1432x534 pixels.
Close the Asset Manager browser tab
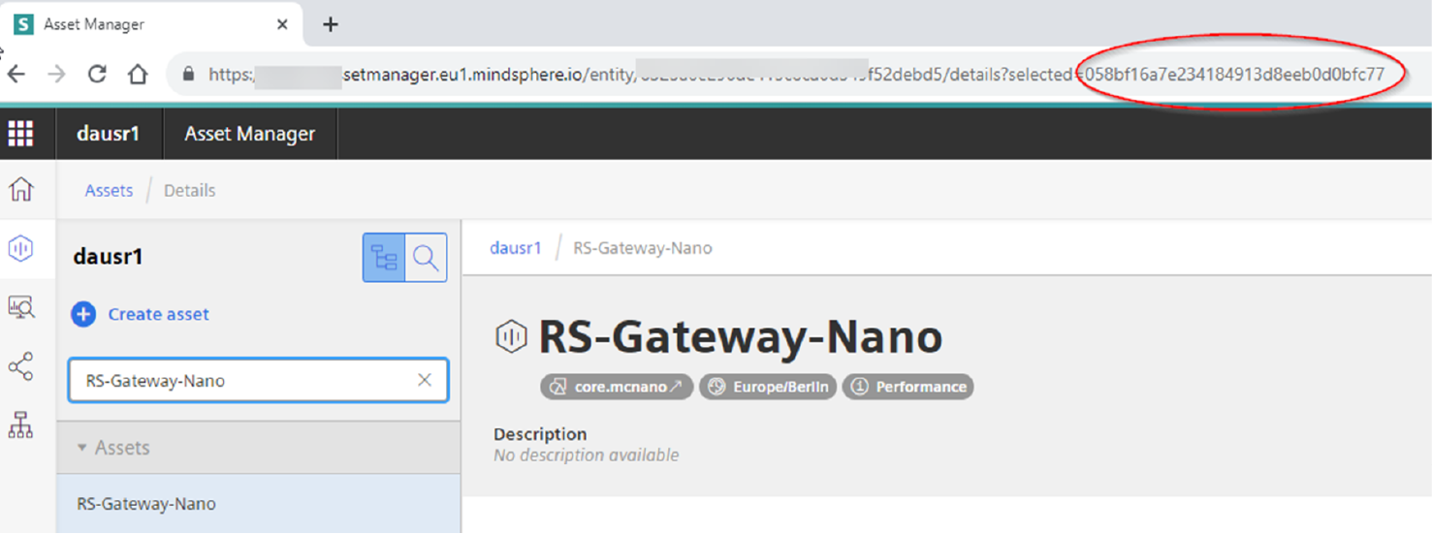click(282, 24)
